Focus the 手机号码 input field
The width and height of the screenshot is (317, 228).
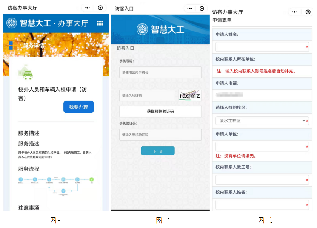(x=160, y=72)
